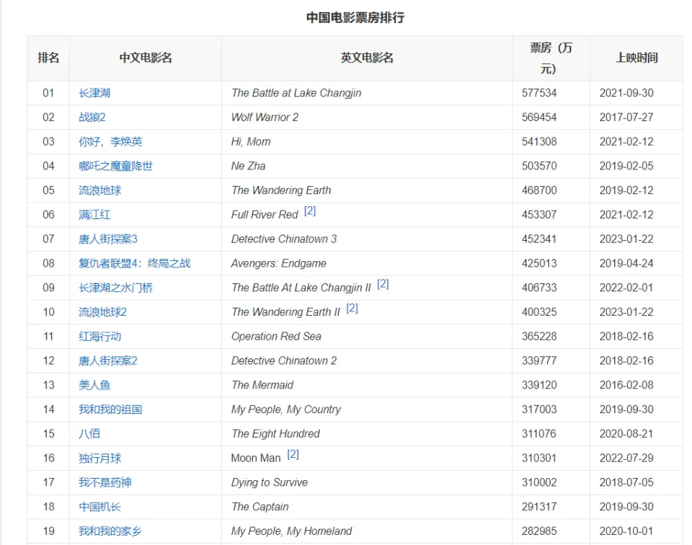Select release date 2021-09-30

[626, 93]
